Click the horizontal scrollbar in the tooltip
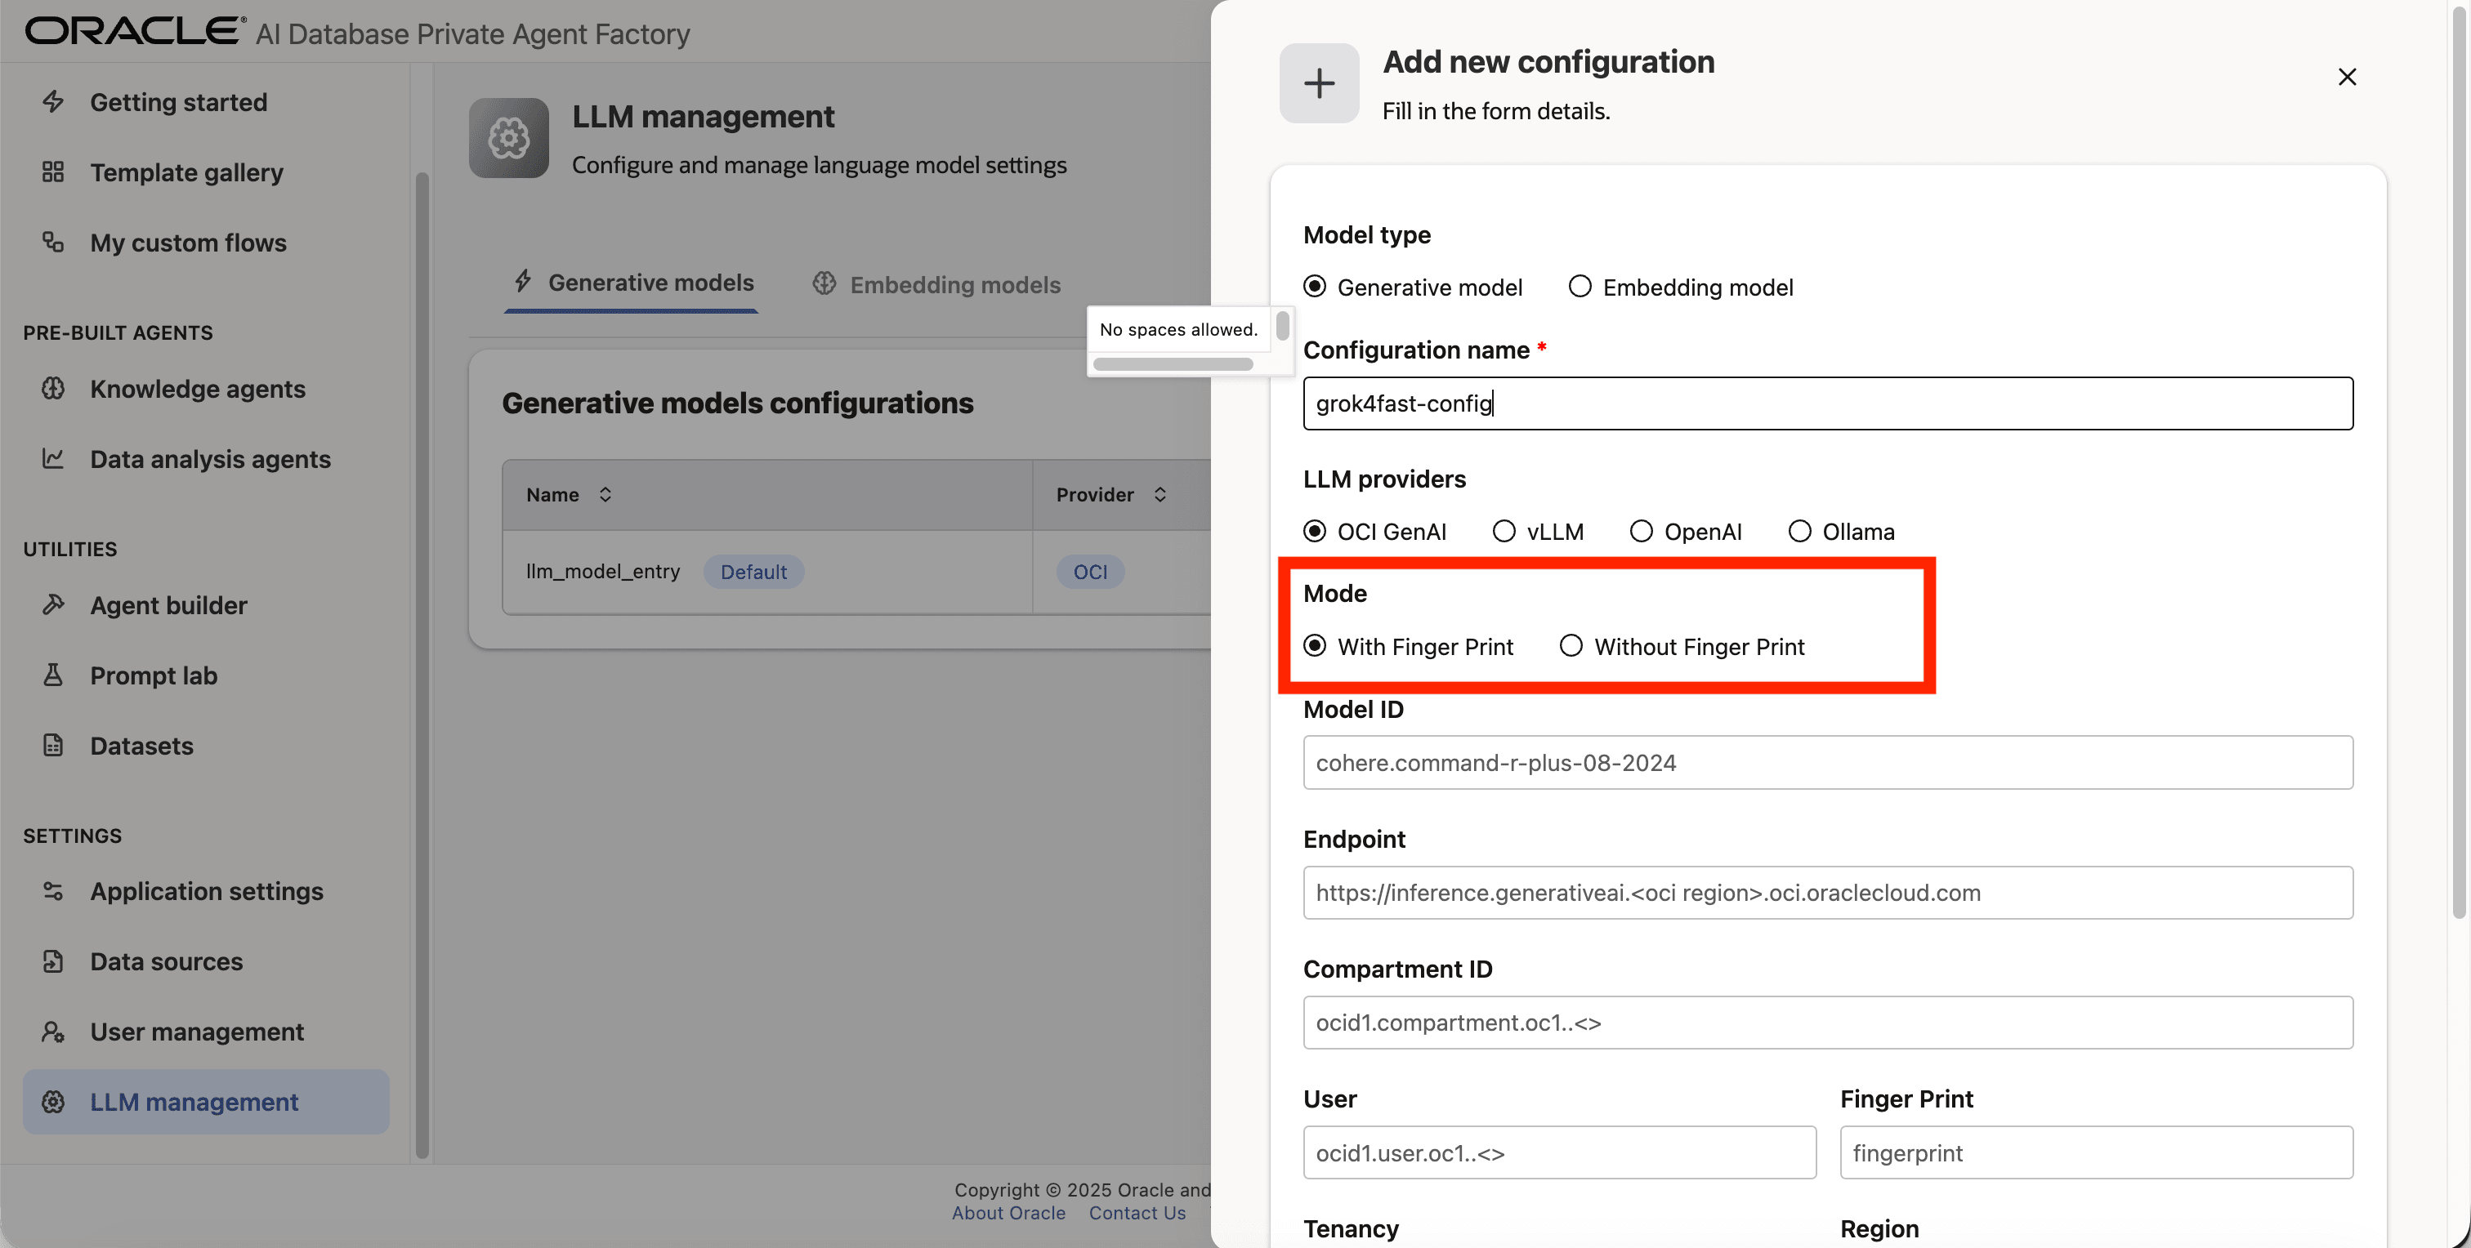The image size is (2471, 1248). click(x=1173, y=364)
